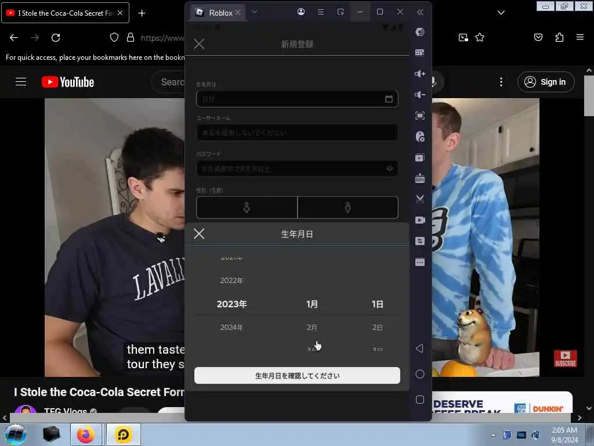The height and width of the screenshot is (446, 594).
Task: Decrease emulator volume with speaker-minus icon
Action: [420, 95]
